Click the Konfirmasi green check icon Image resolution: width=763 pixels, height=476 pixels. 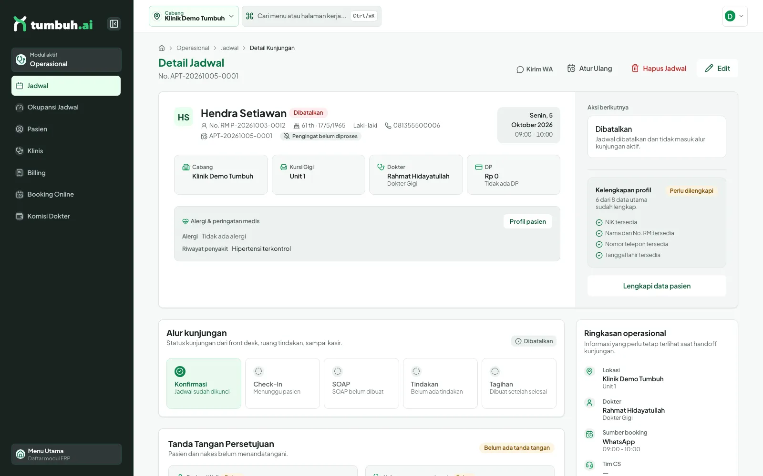coord(180,371)
